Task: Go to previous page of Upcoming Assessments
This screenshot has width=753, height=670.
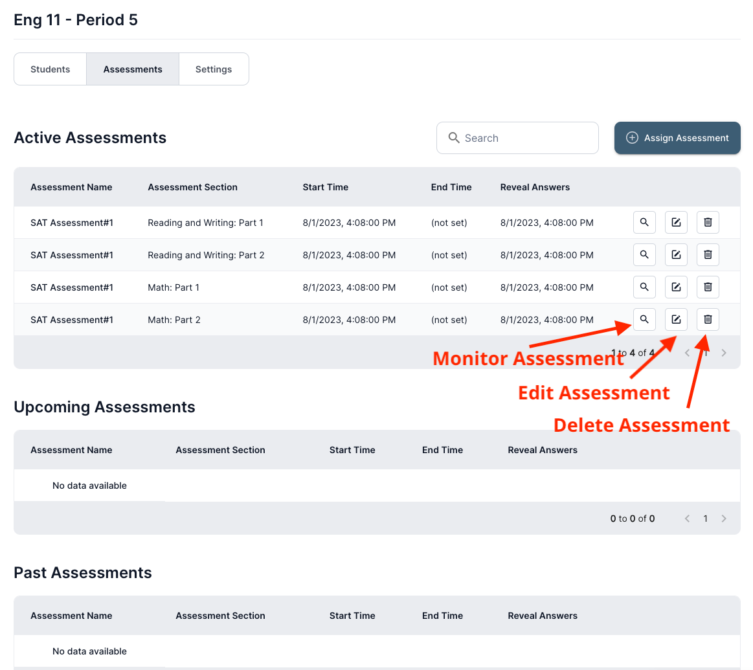Action: (x=688, y=519)
